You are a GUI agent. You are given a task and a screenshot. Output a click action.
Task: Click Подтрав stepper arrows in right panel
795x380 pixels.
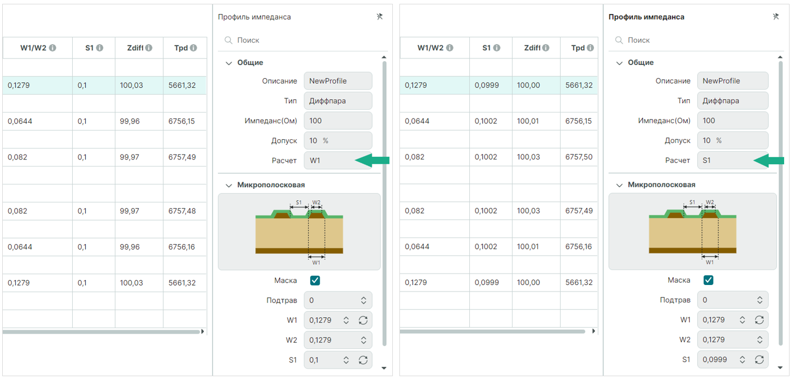[x=759, y=300]
